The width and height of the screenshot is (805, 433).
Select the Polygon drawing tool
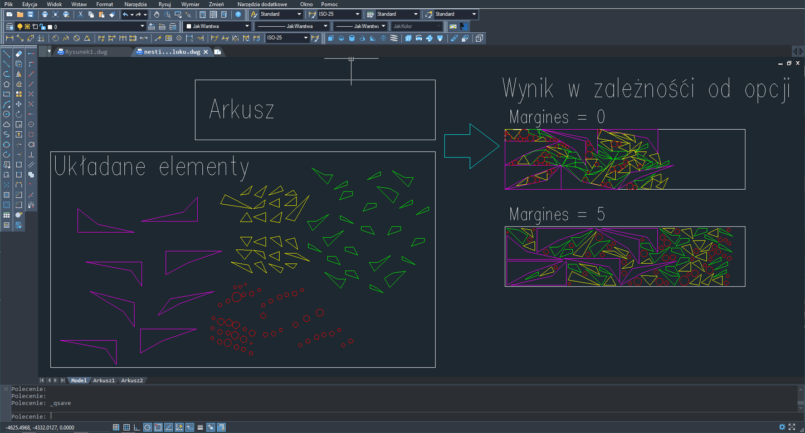point(7,84)
